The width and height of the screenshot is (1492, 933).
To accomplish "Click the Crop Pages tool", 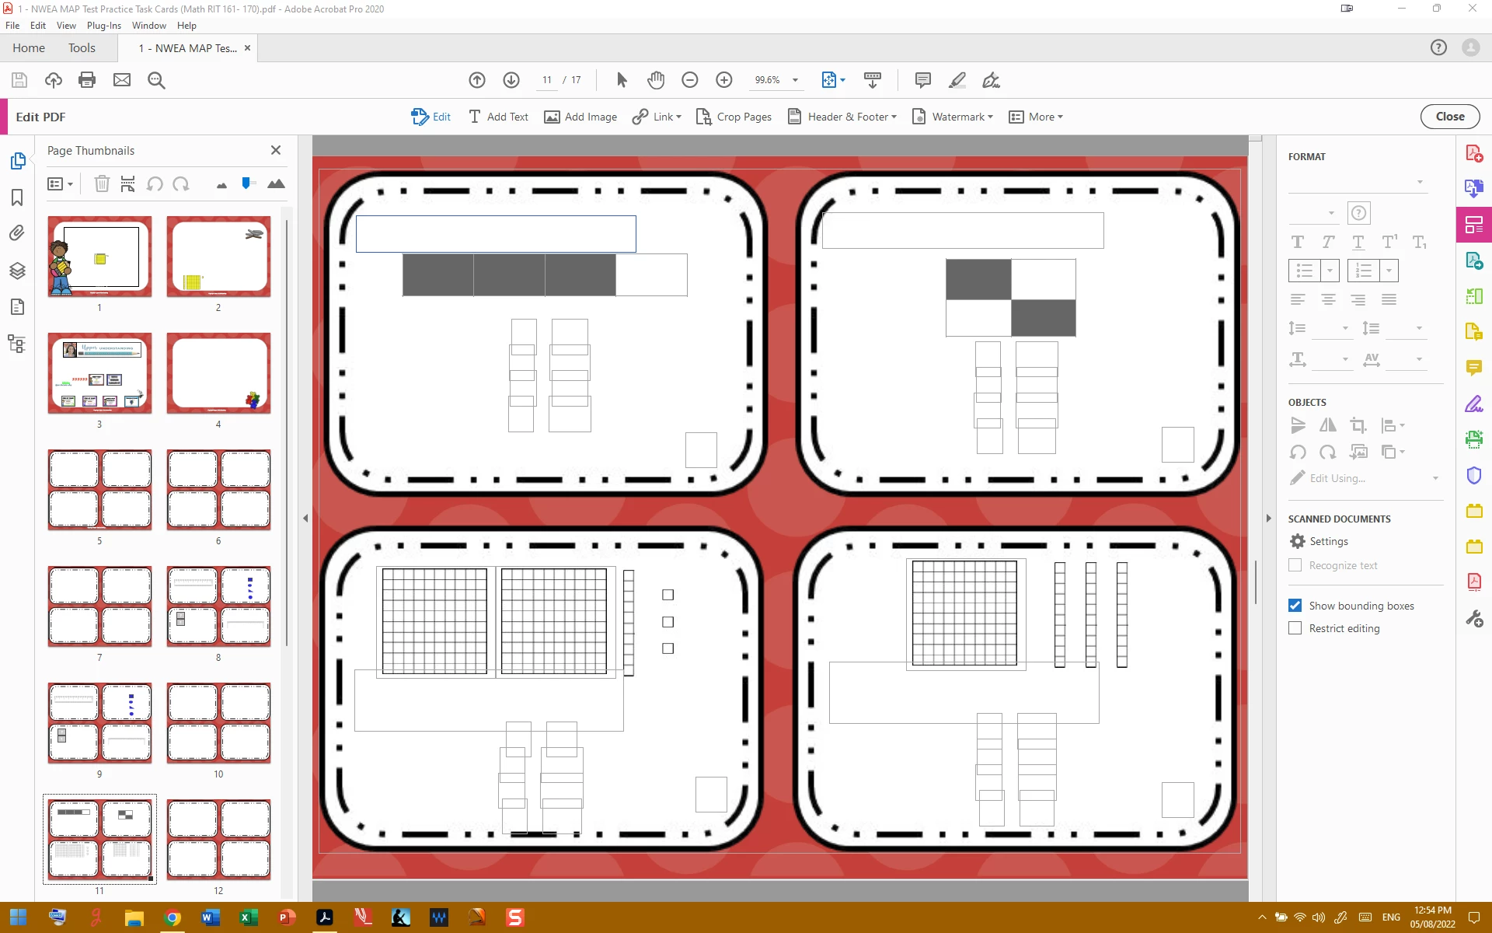I will pos(734,117).
